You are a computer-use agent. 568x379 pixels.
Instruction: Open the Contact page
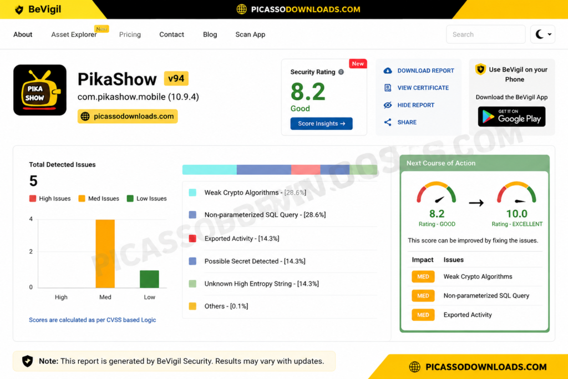pyautogui.click(x=172, y=34)
